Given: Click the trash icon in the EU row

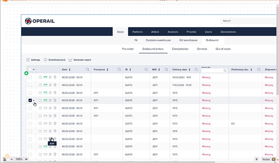Looking at the screenshot, I should click(x=55, y=124).
